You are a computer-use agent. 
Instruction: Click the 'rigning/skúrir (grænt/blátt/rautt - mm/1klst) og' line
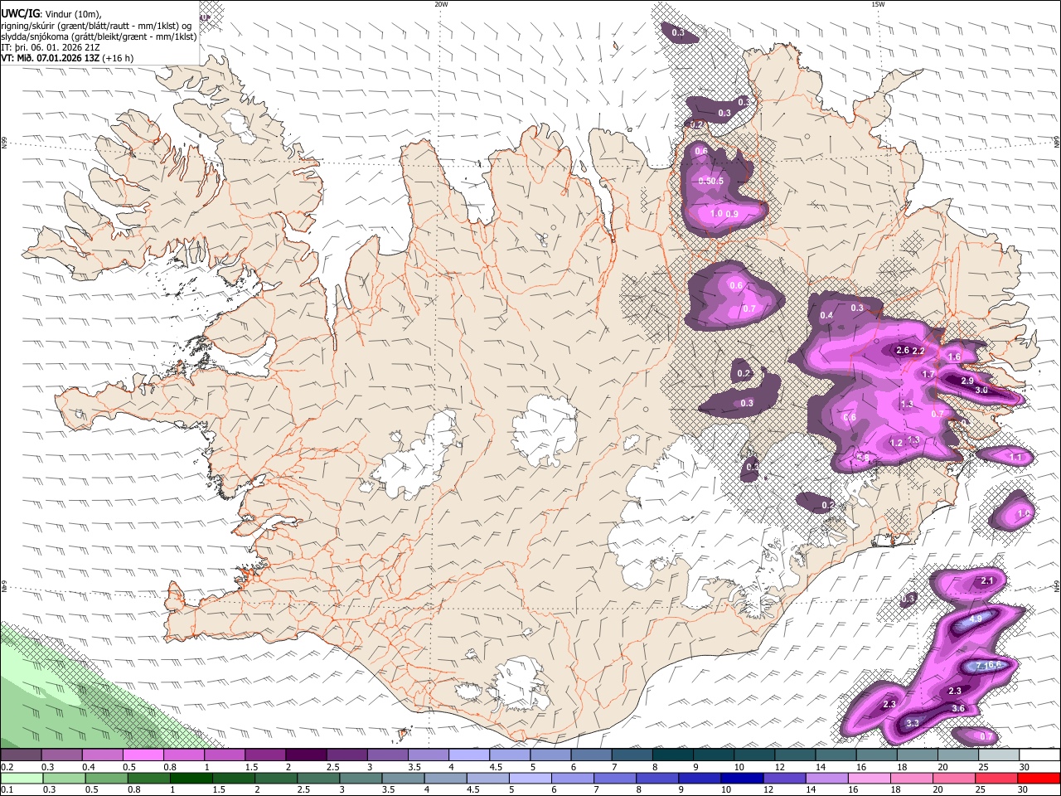coord(96,25)
